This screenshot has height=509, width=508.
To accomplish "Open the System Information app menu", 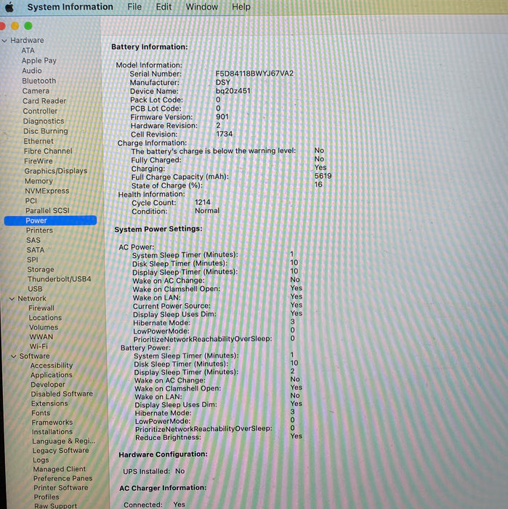I will point(70,7).
